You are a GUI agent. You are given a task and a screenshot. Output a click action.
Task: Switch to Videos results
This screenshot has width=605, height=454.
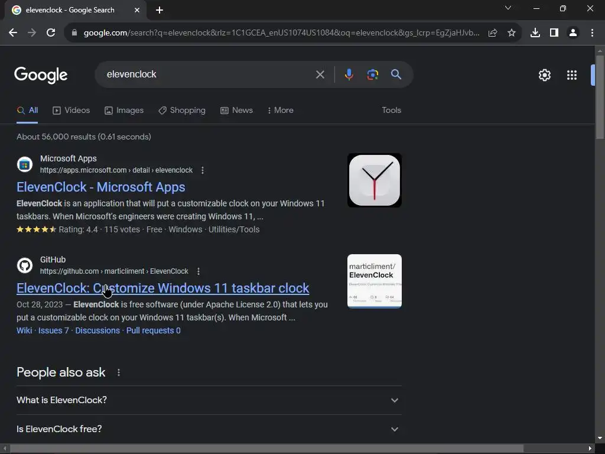coord(71,111)
